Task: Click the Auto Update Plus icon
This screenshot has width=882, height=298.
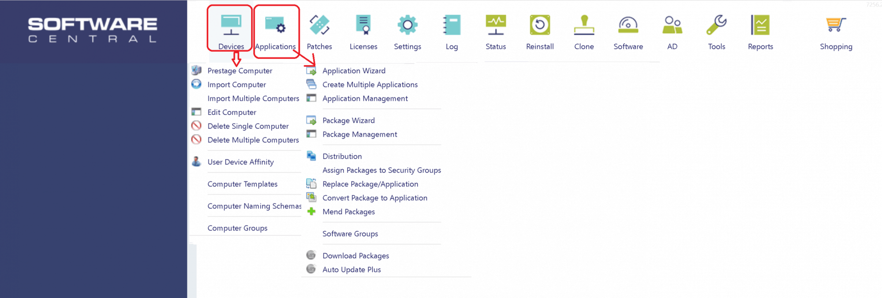Action: (311, 269)
